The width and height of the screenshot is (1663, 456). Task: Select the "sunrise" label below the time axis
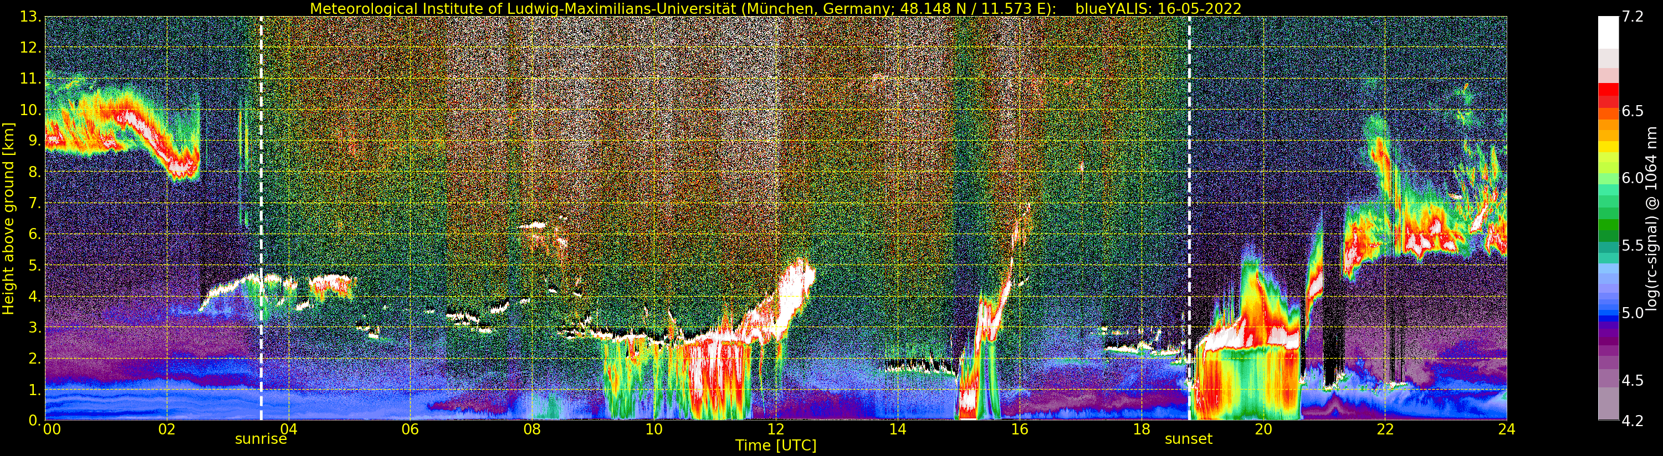pyautogui.click(x=260, y=439)
